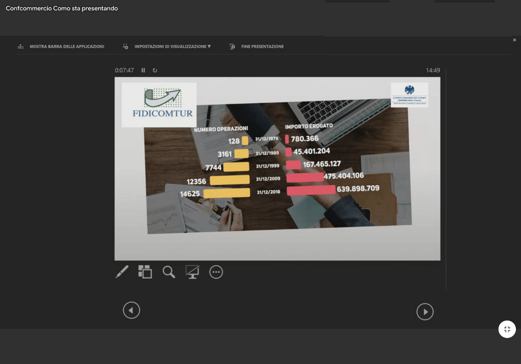Pause the presentation timer

pos(143,70)
